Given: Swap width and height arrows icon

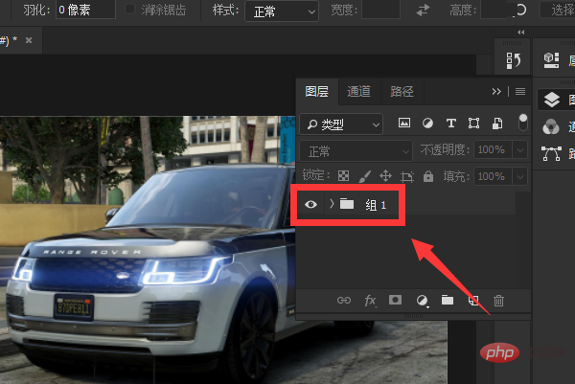Looking at the screenshot, I should 423,11.
